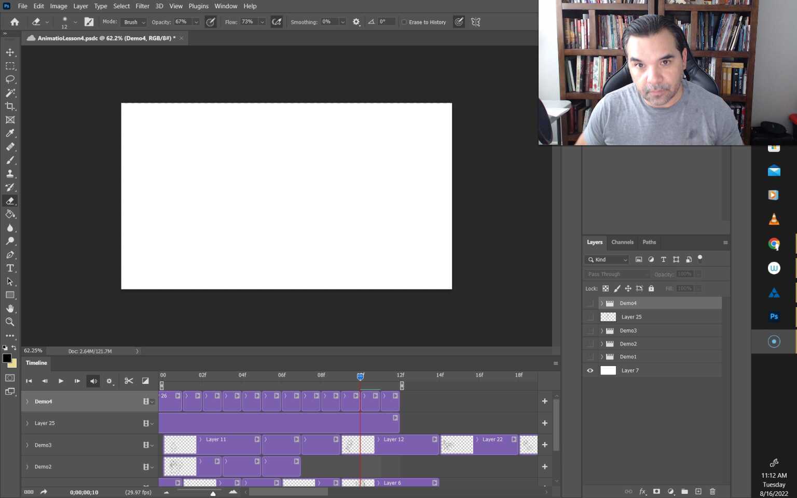Viewport: 797px width, 498px height.
Task: Select the Horizontal Type tool
Action: point(10,268)
